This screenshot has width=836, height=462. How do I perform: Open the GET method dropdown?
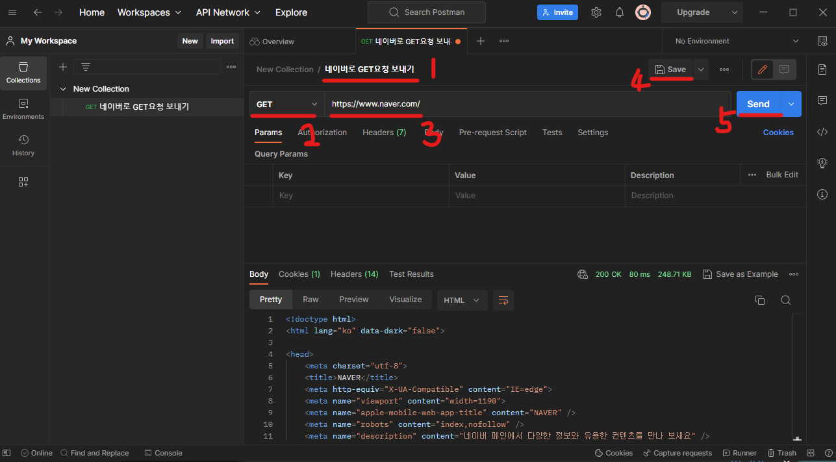(x=287, y=104)
